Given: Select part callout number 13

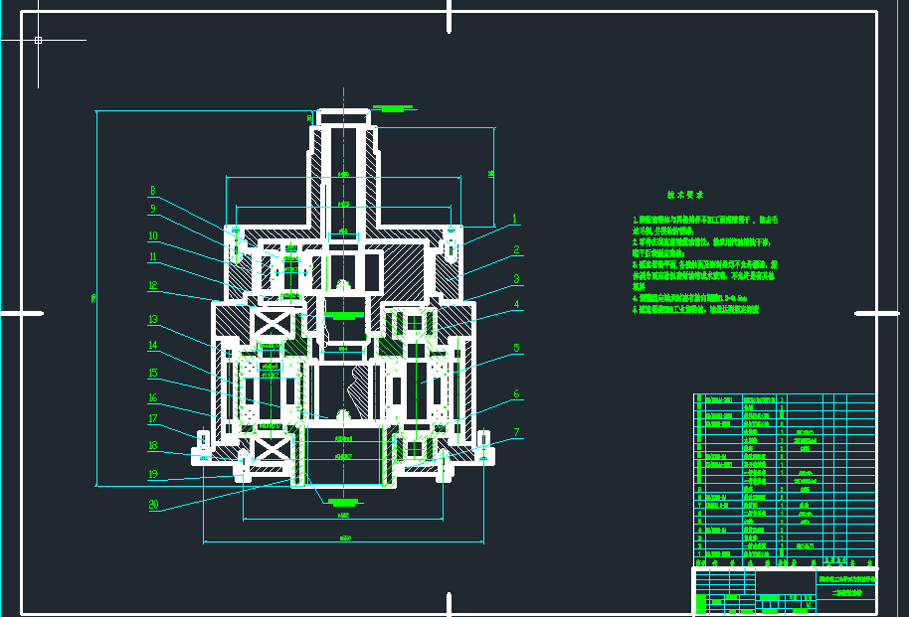Looking at the screenshot, I should (x=153, y=319).
